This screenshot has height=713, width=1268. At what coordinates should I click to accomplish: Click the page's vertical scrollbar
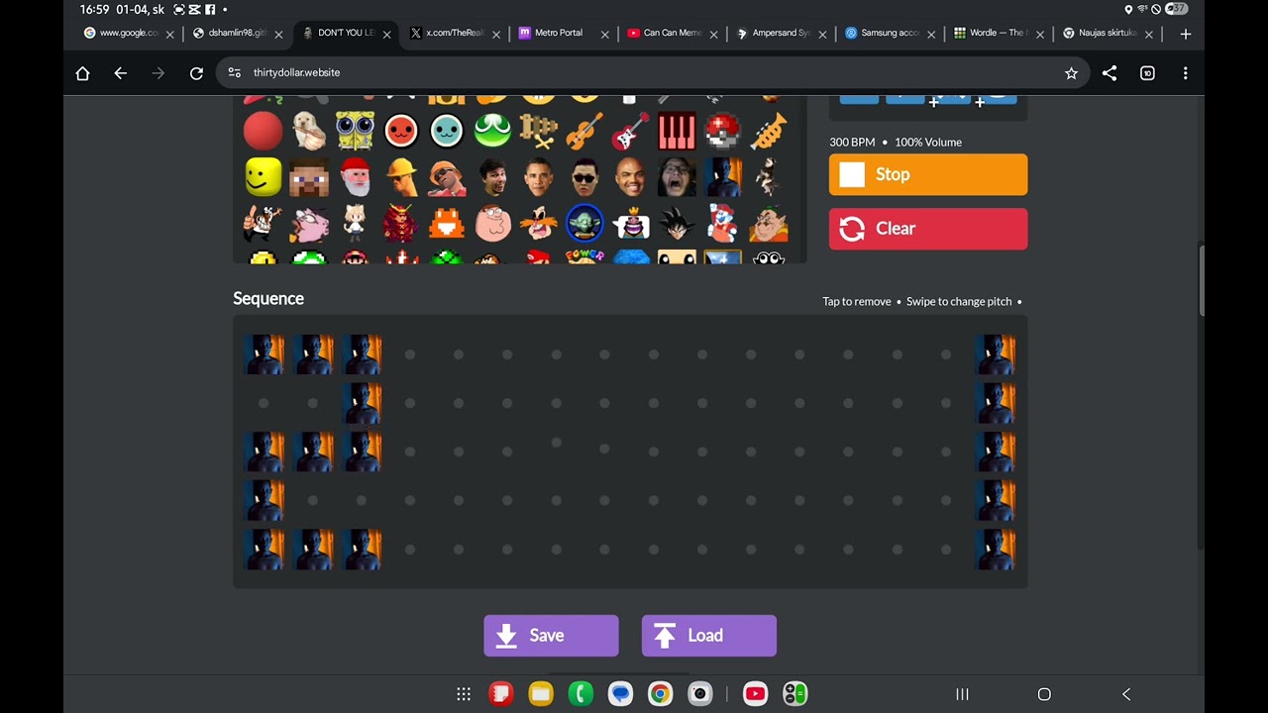click(x=1201, y=282)
